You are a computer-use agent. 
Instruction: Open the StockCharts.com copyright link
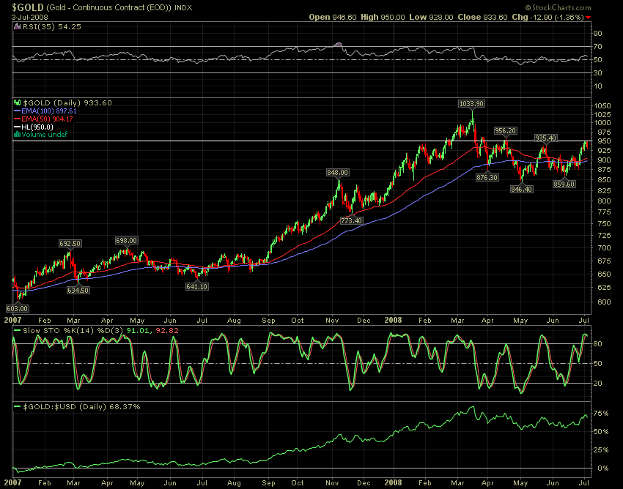click(558, 7)
